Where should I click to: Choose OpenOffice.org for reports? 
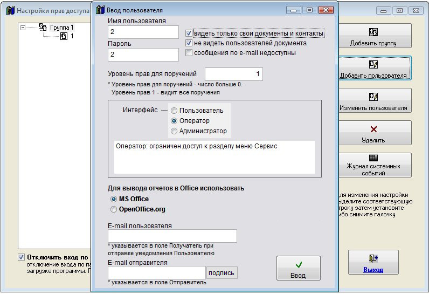[x=114, y=209]
